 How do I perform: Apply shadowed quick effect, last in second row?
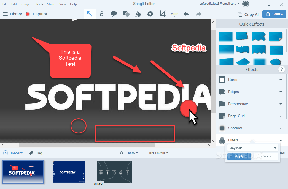tap(276, 50)
